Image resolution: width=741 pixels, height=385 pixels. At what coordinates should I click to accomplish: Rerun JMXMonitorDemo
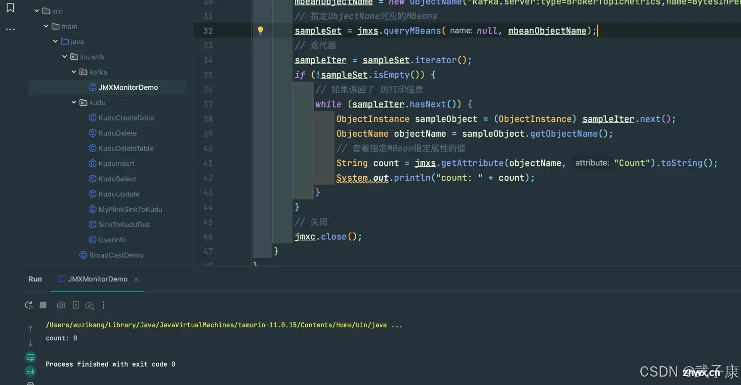tap(29, 305)
